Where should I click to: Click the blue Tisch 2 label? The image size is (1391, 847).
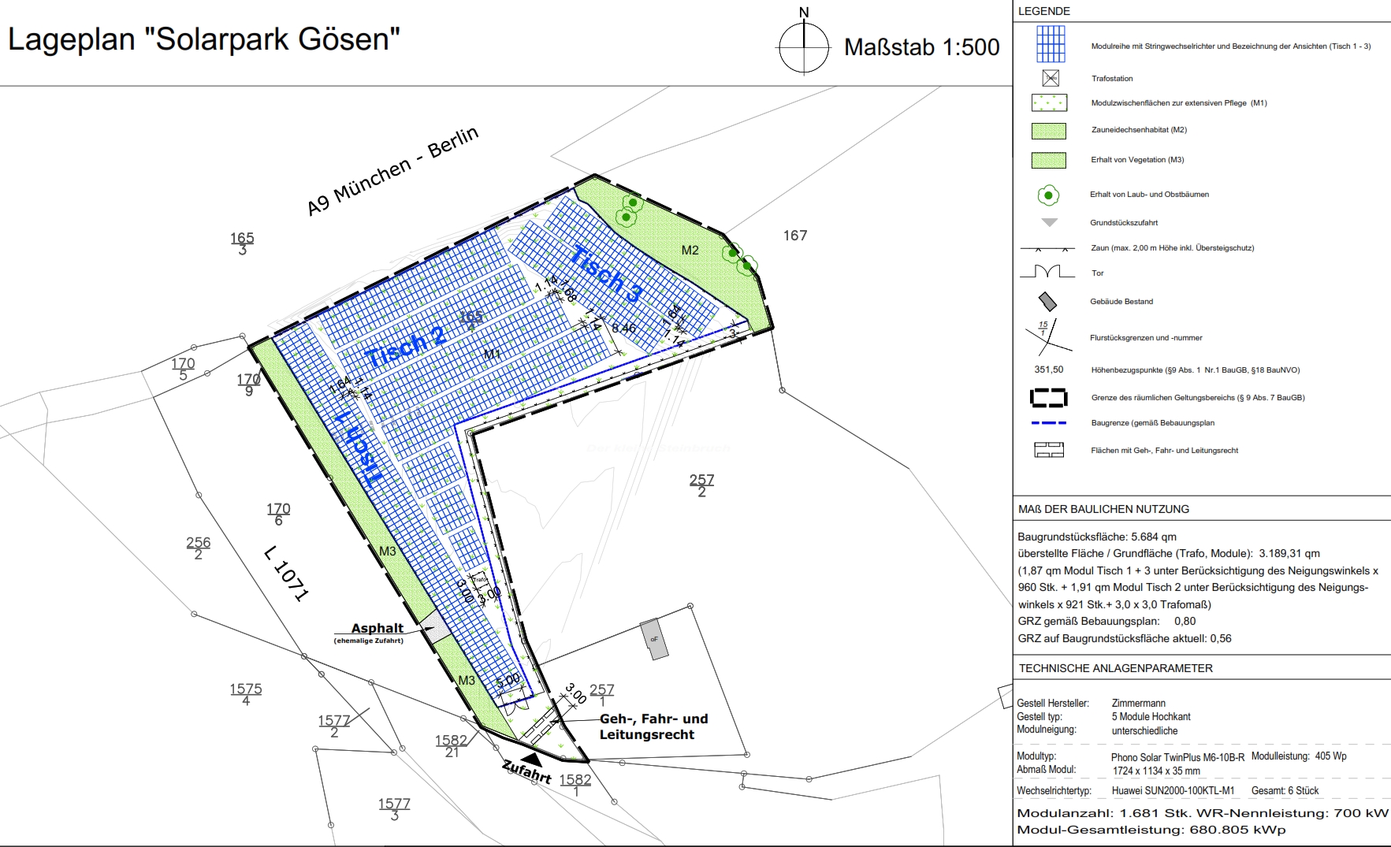coord(406,347)
